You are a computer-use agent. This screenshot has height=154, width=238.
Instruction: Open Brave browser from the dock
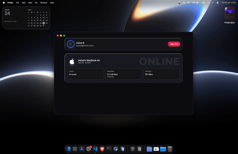tap(102, 149)
